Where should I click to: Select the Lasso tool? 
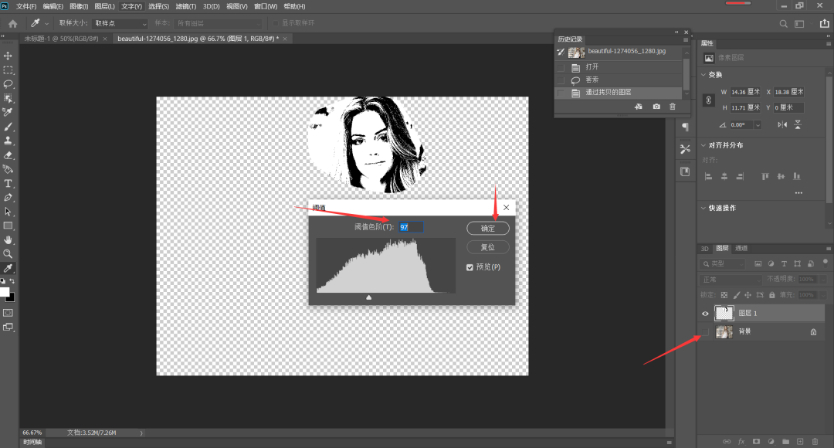[x=8, y=83]
